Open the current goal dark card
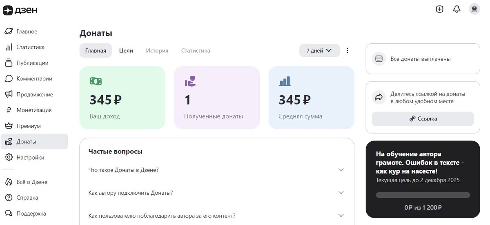Image resolution: width=490 pixels, height=225 pixels. 423,179
